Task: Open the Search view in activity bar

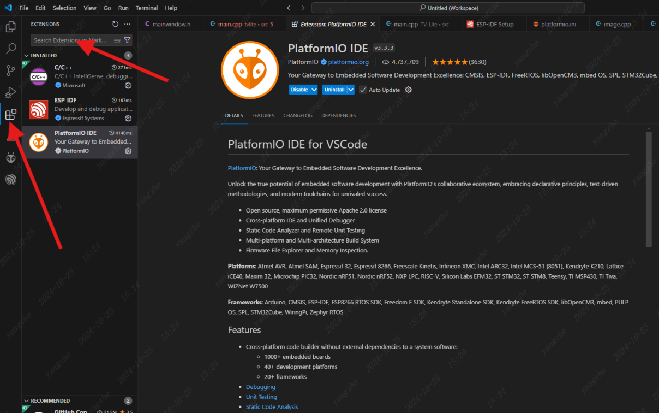Action: 10,49
